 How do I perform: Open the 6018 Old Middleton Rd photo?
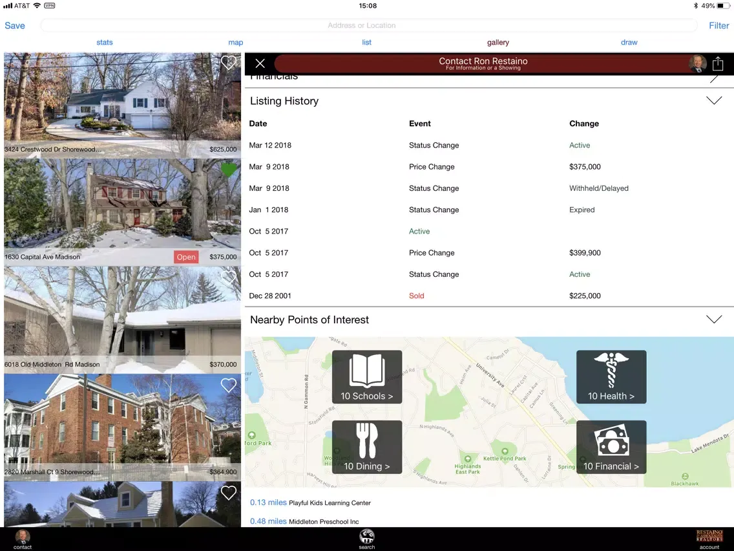[x=122, y=320]
